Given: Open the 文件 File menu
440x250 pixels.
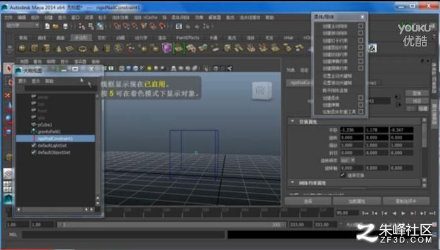Looking at the screenshot, I should click(8, 18).
